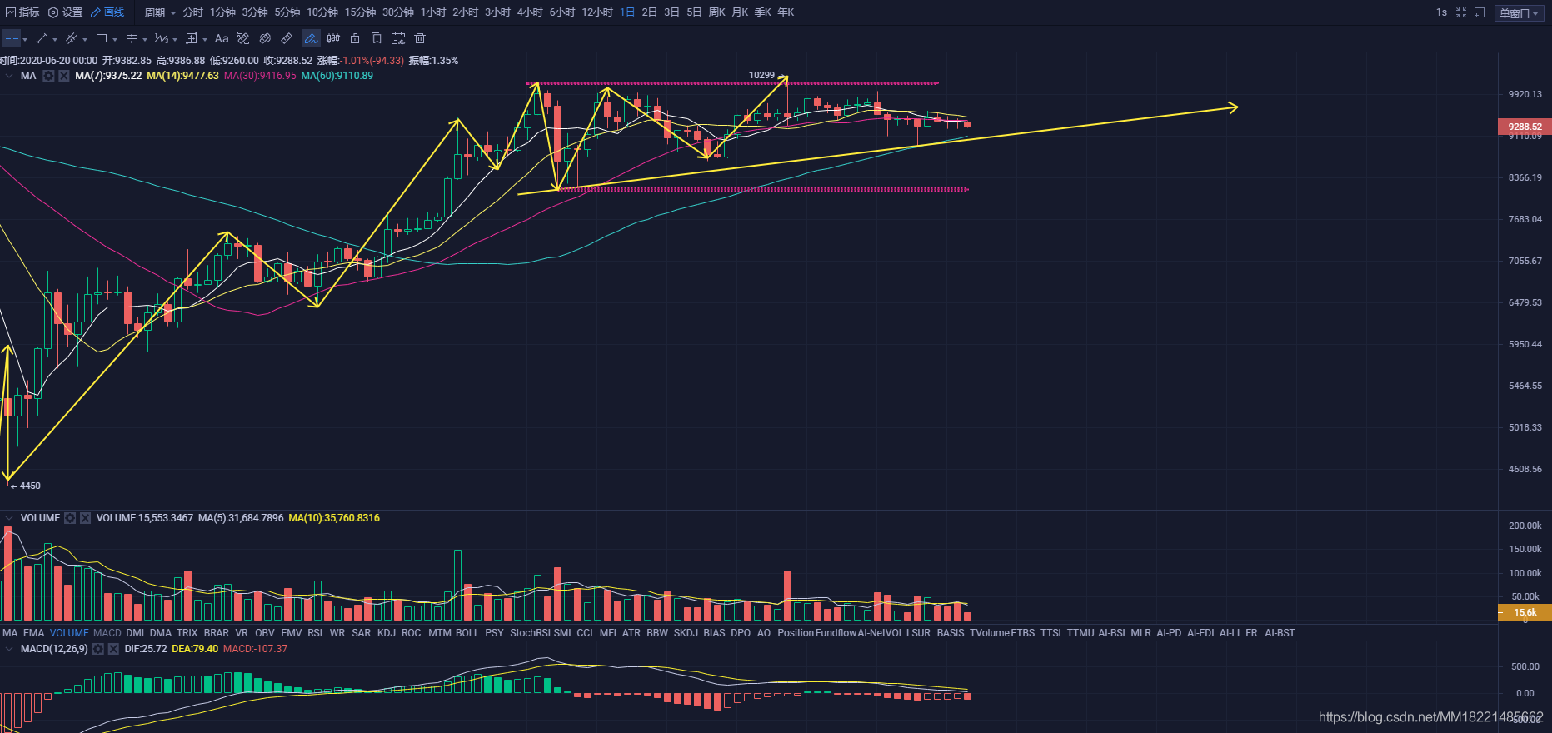1552x733 pixels.
Task: Toggle the EMA indicator
Action: 34,633
